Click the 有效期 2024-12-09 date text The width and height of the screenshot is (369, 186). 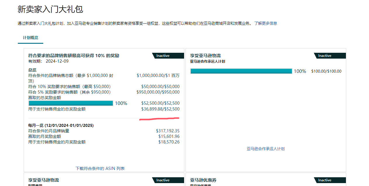pos(48,61)
